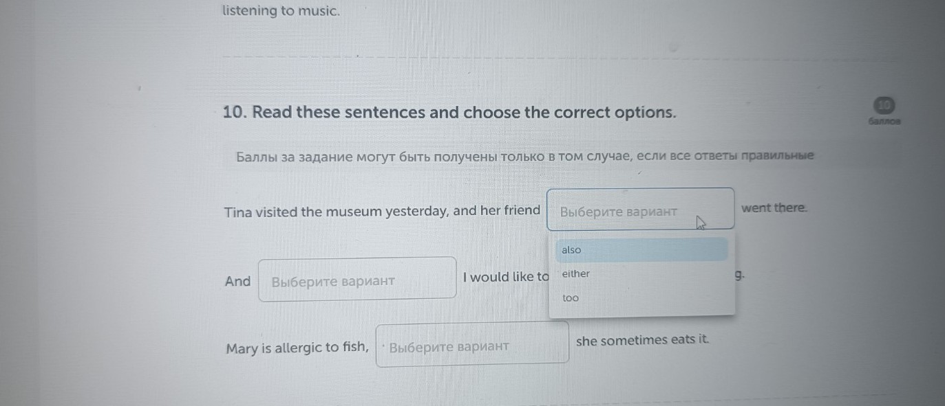Click the heading "10. Read these sentences"

tap(449, 113)
